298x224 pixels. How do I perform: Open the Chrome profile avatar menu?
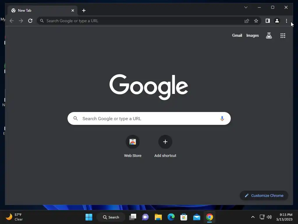point(277,21)
